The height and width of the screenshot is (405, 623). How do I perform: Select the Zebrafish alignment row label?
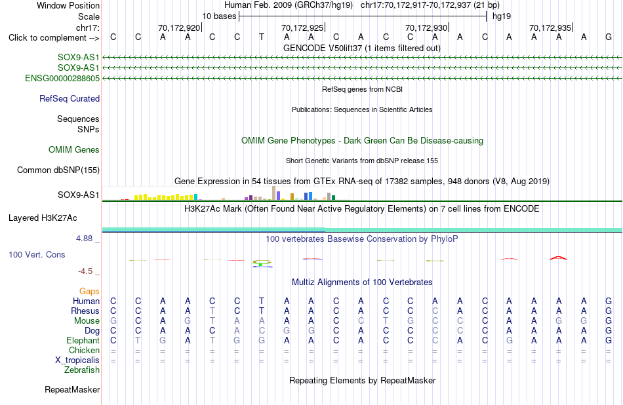coord(81,370)
